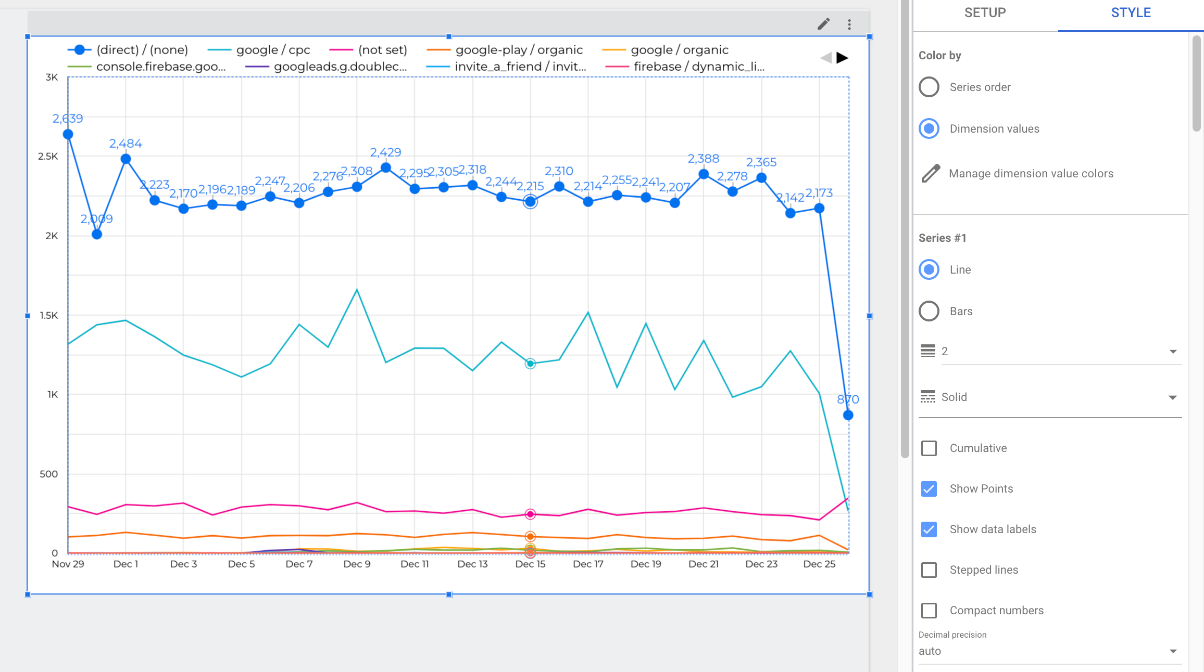This screenshot has width=1204, height=672.
Task: Click the legend next page arrow
Action: (x=842, y=58)
